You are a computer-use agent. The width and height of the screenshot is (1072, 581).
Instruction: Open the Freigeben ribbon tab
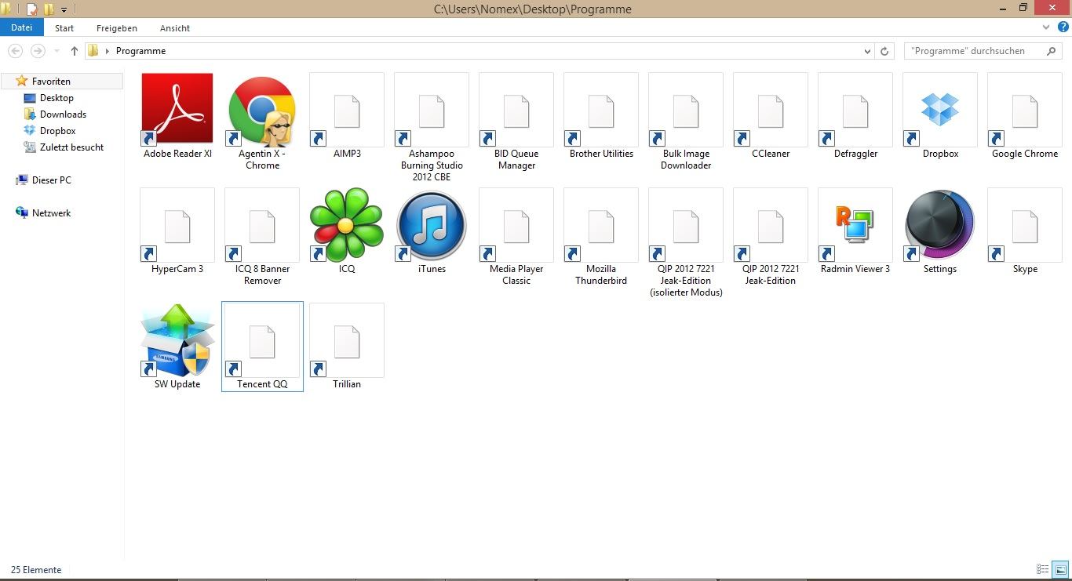coord(117,27)
